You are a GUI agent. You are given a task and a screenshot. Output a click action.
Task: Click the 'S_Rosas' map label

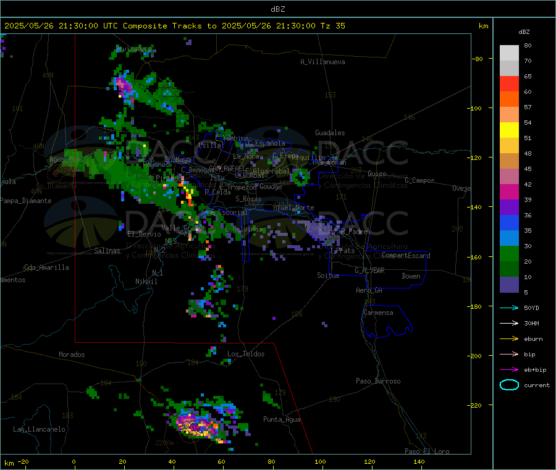(248, 199)
